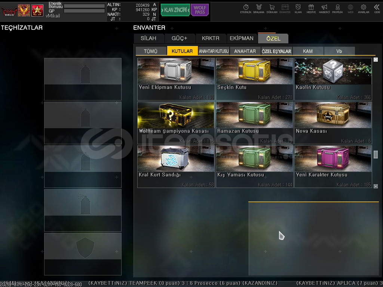
Task: Open the Etkinlik events icon
Action: point(246,9)
